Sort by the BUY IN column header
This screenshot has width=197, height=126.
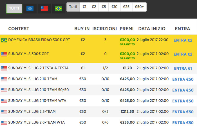[x=82, y=29]
